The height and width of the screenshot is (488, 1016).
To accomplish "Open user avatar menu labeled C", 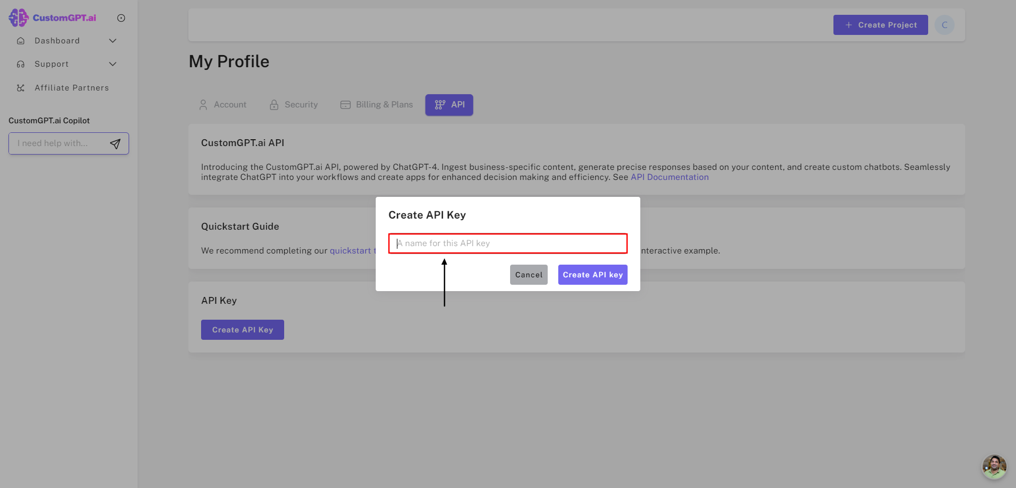I will (945, 25).
